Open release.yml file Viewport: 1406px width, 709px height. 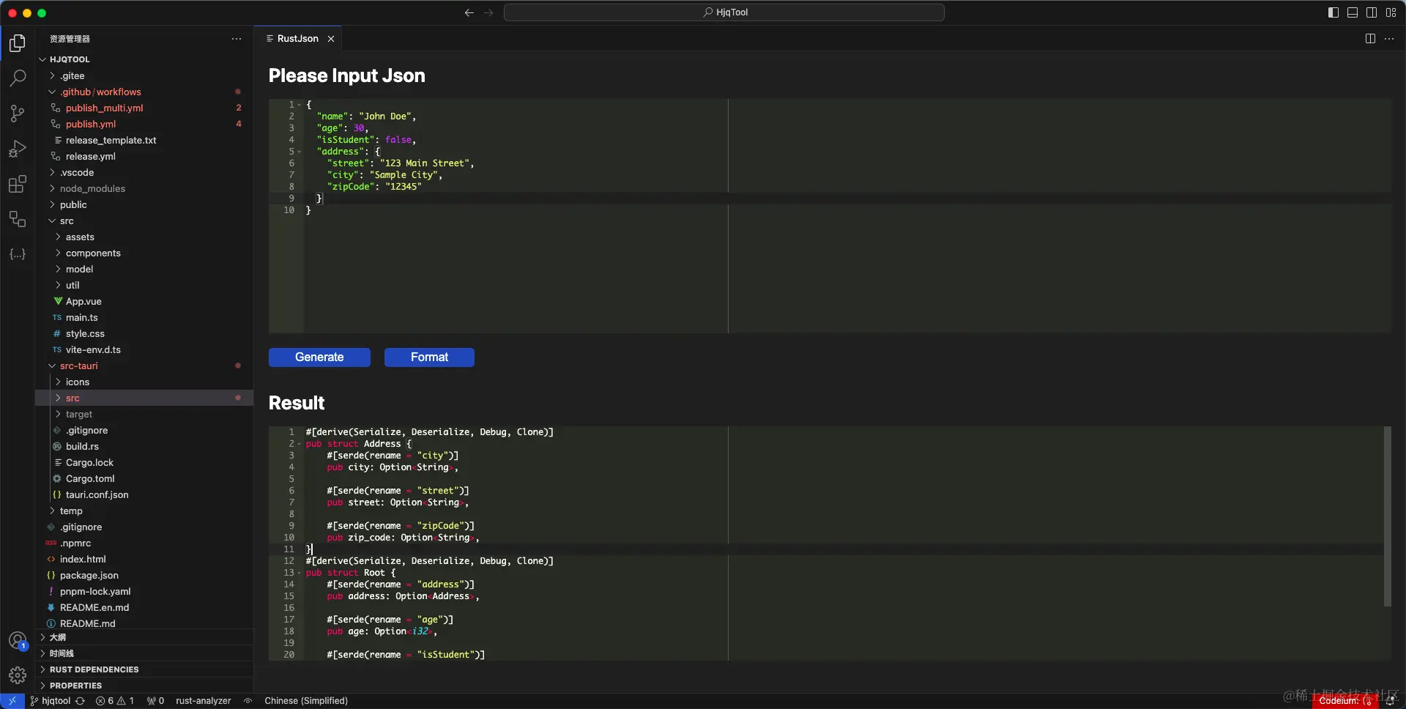coord(144,156)
